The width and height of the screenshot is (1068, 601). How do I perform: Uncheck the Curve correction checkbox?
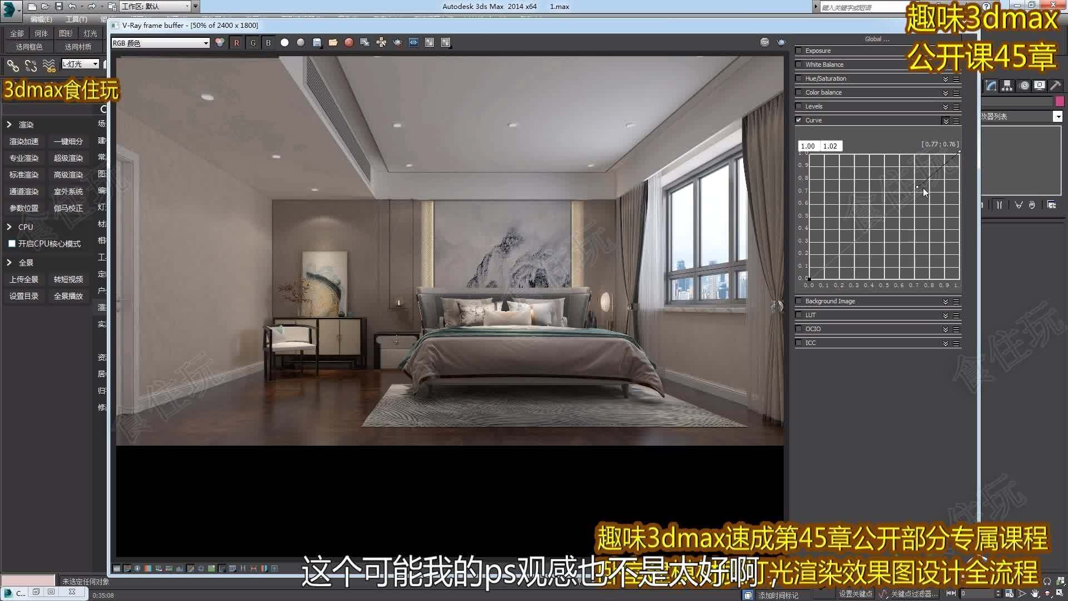coord(799,120)
